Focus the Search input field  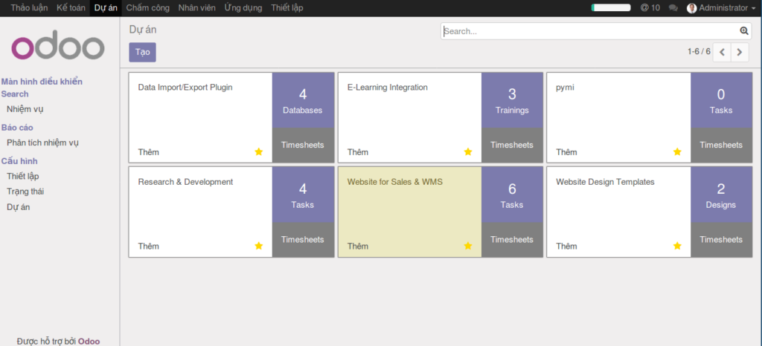(x=590, y=31)
